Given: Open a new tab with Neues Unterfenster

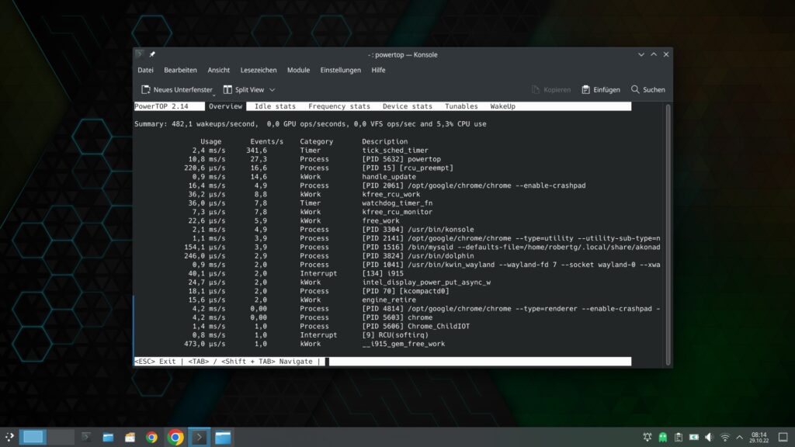Looking at the screenshot, I should click(x=177, y=90).
